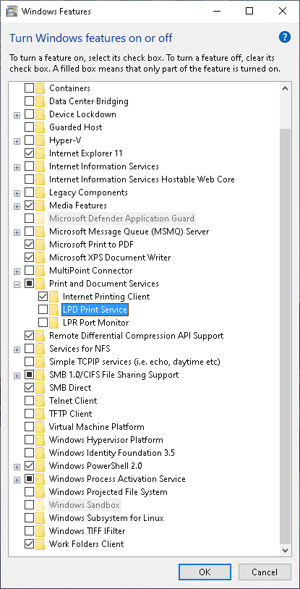The image size is (300, 589).
Task: Click the OK button
Action: tap(205, 572)
